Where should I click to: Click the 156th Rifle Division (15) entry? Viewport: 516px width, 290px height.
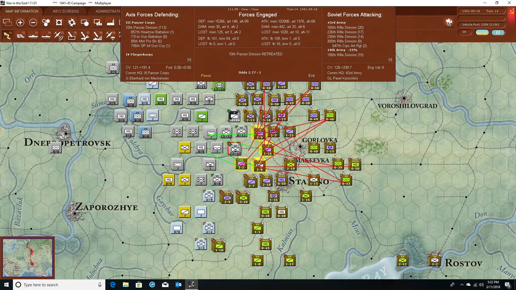(x=345, y=55)
